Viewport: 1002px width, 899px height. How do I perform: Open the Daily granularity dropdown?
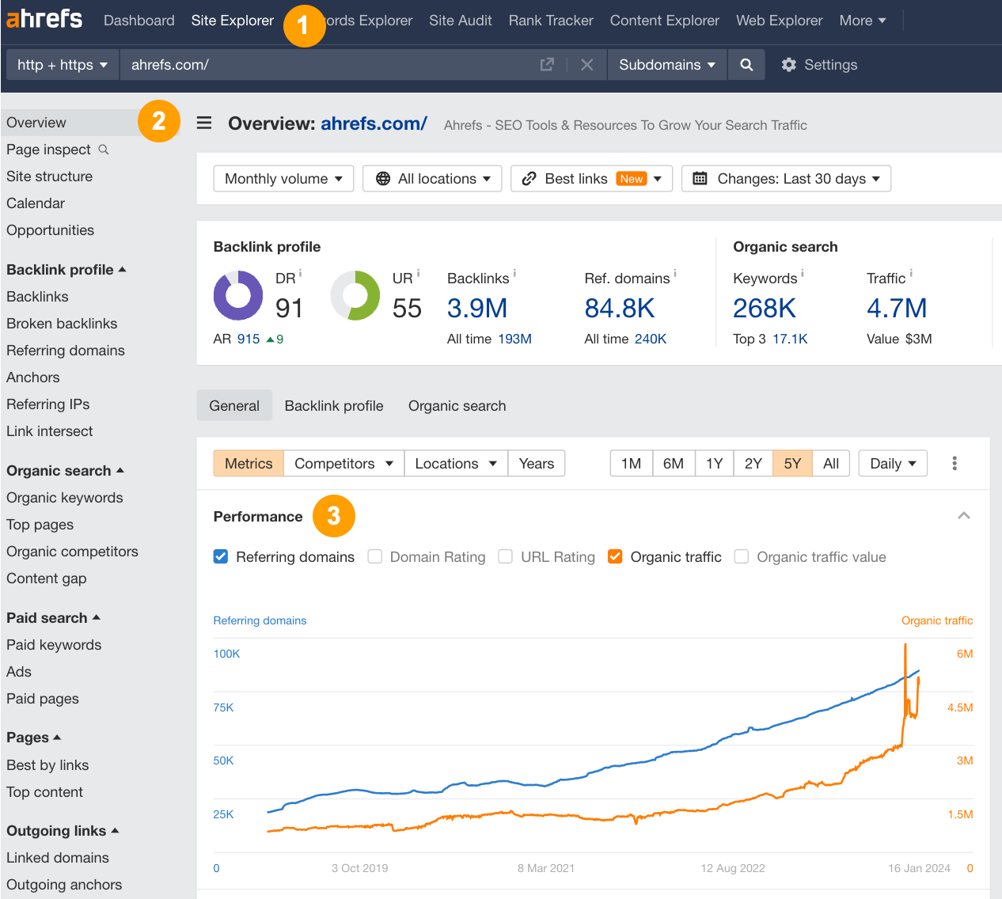(892, 463)
